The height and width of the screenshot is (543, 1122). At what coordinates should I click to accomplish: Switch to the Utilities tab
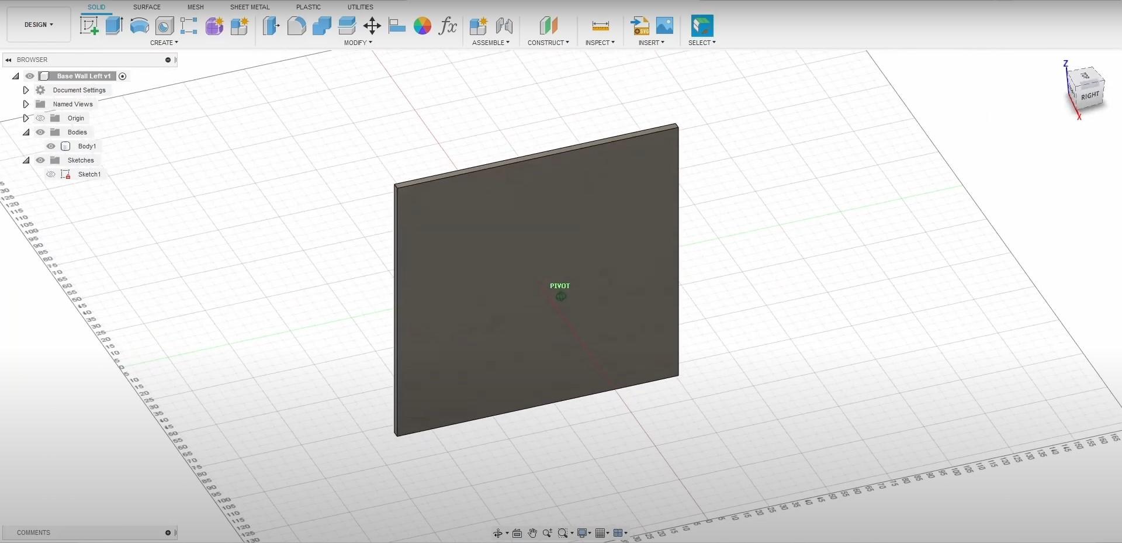[361, 7]
